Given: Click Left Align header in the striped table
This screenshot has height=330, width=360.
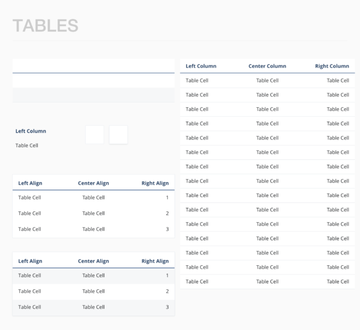Looking at the screenshot, I should pyautogui.click(x=30, y=261).
